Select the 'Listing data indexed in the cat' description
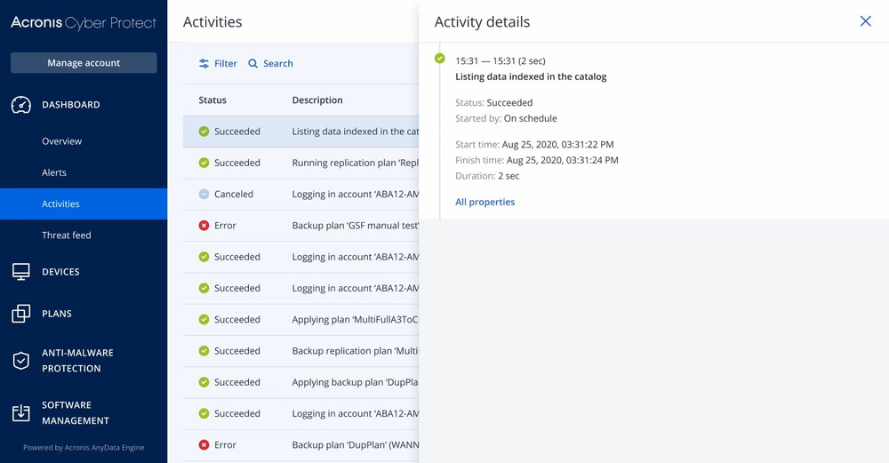The image size is (889, 463). pos(356,132)
